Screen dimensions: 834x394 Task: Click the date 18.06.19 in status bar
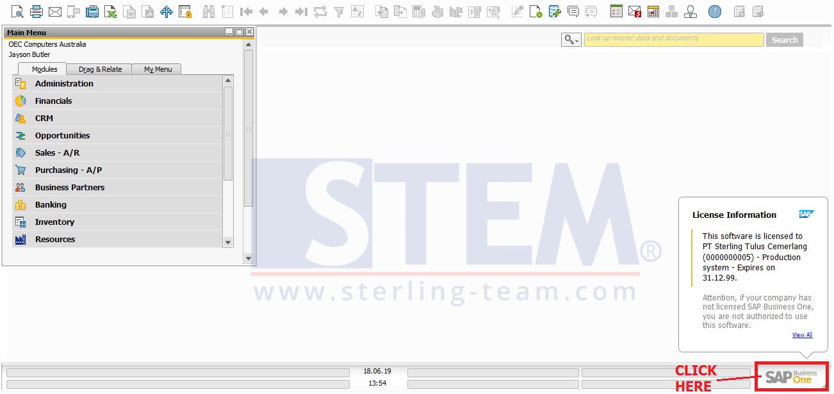pyautogui.click(x=377, y=372)
